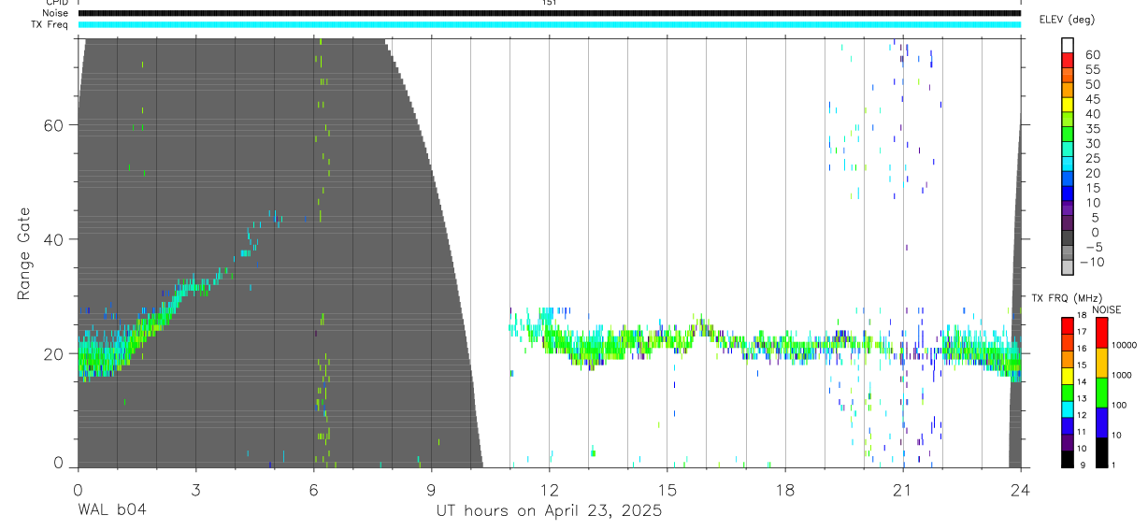Click the blue 15-degree elevation color block
Screen dimensions: 1148x530
(x=1068, y=194)
